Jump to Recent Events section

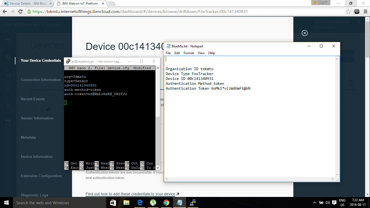tap(33, 99)
